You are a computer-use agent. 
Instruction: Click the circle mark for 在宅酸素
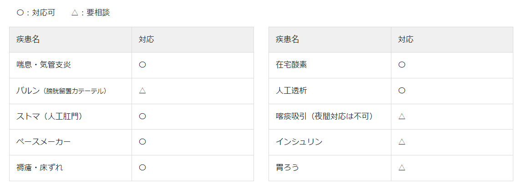(402, 65)
